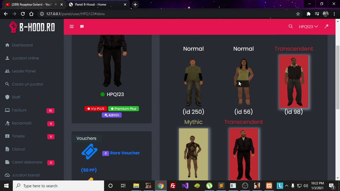Click the Rare Voucher link

tap(125, 153)
